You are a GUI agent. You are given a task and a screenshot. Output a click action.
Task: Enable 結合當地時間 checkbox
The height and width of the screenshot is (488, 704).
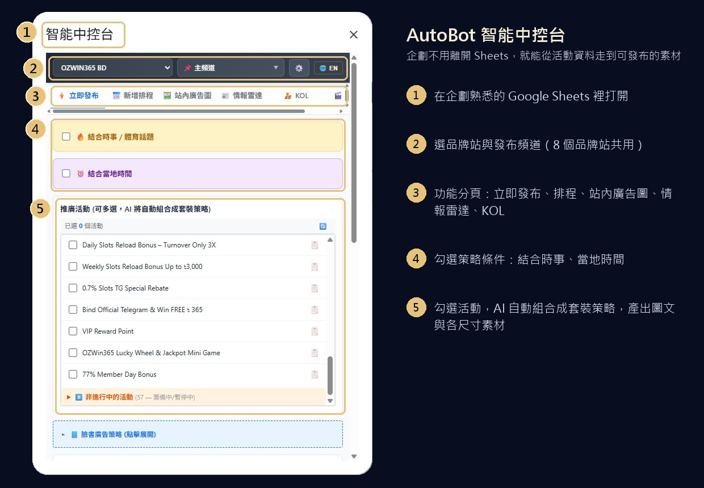[x=66, y=174]
